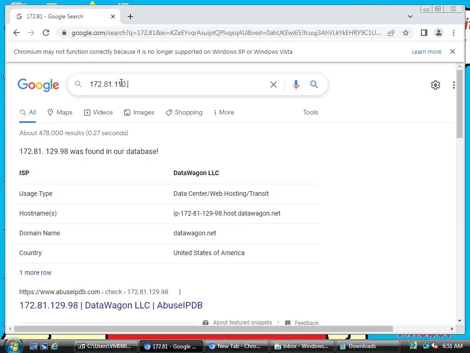The image size is (470, 353).
Task: Select the 'Data Center/Web Hosting/Transit' usage type
Action: coord(221,194)
